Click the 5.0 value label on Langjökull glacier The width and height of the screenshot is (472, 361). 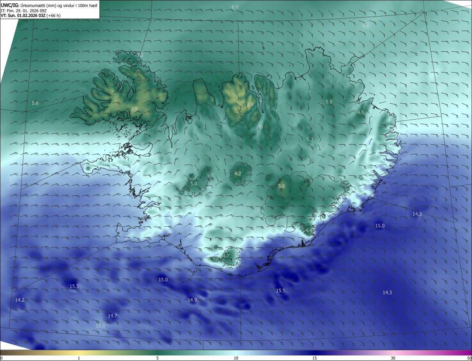194,183
